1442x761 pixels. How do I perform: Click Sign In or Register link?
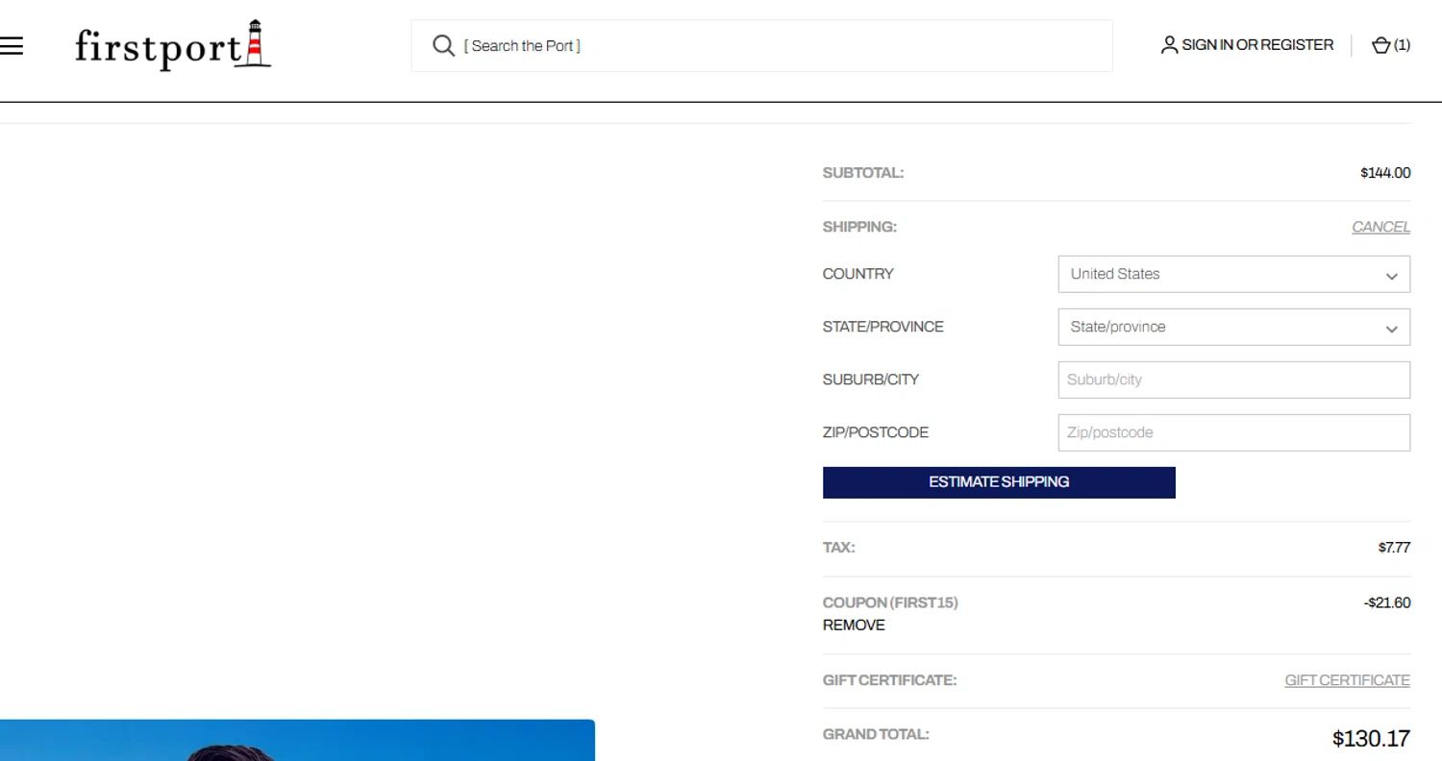point(1257,44)
